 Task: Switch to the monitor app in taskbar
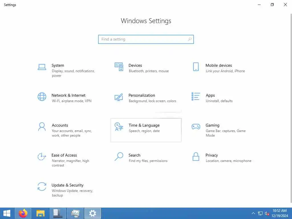coord(75,213)
